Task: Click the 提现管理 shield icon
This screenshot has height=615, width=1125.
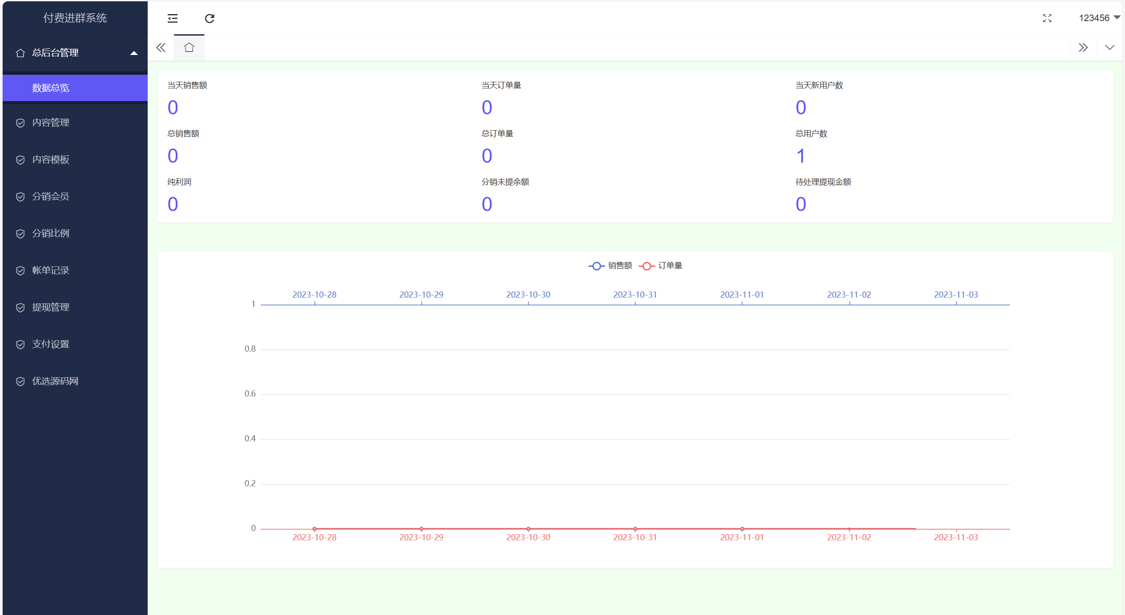Action: 20,307
